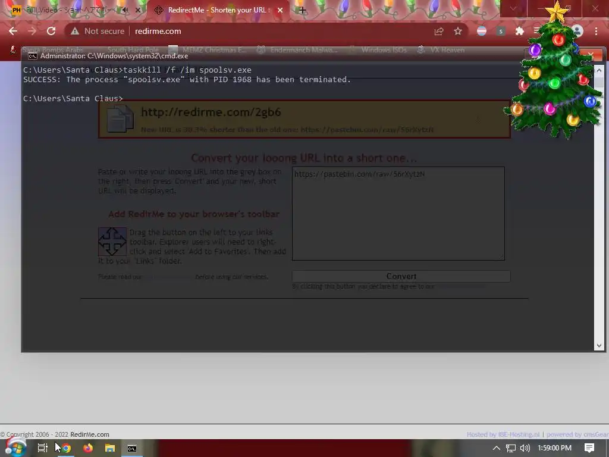Open File Explorer from the taskbar
The width and height of the screenshot is (609, 457).
coord(110,448)
